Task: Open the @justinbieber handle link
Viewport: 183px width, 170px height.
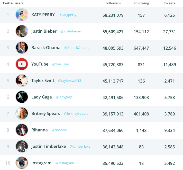Action: tap(71, 31)
